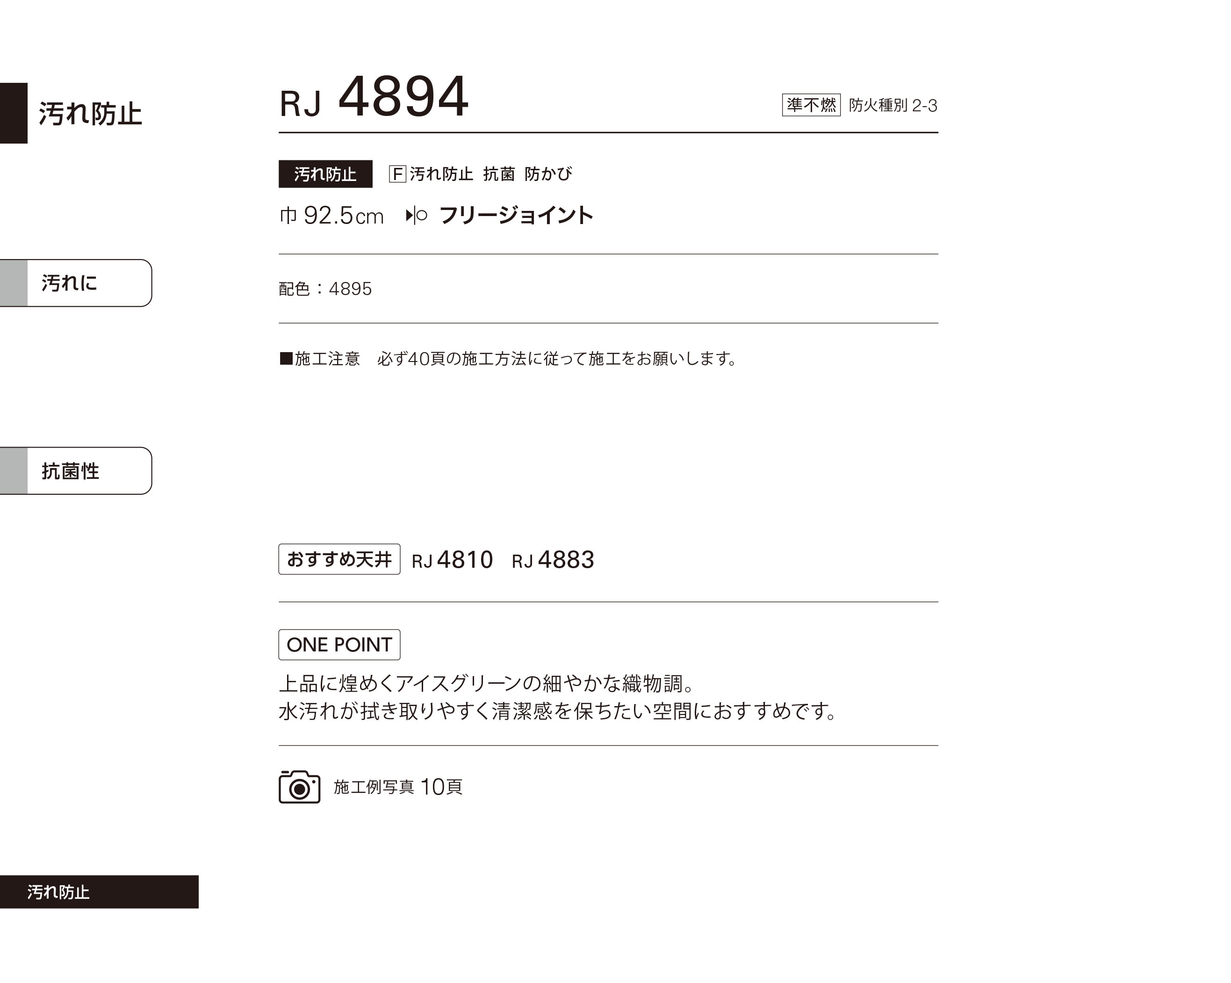
Task: Open color variant 4895
Action: coord(350,289)
